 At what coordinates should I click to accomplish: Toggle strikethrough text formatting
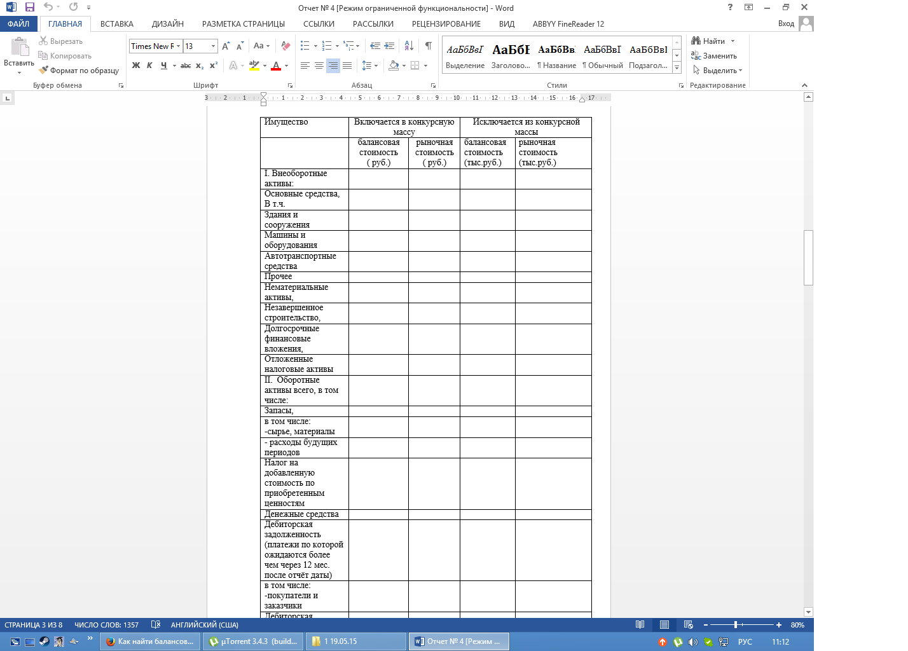point(185,65)
